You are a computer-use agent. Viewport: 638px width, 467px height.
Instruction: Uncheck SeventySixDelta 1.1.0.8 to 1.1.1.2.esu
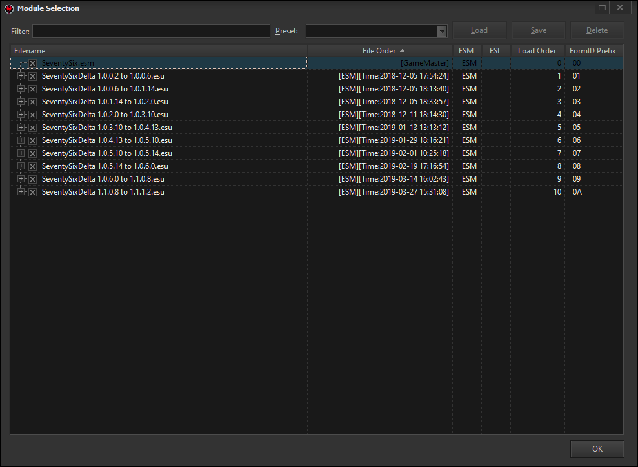click(x=32, y=192)
